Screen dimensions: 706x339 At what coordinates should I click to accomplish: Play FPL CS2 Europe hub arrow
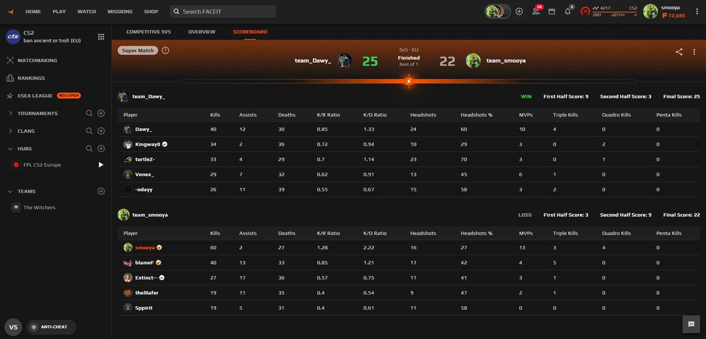click(101, 165)
